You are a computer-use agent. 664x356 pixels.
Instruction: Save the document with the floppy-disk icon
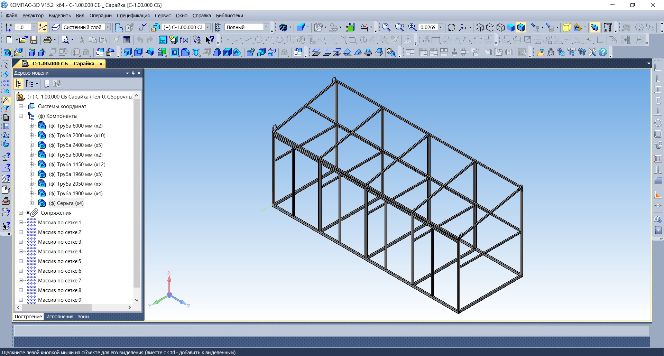[34, 40]
